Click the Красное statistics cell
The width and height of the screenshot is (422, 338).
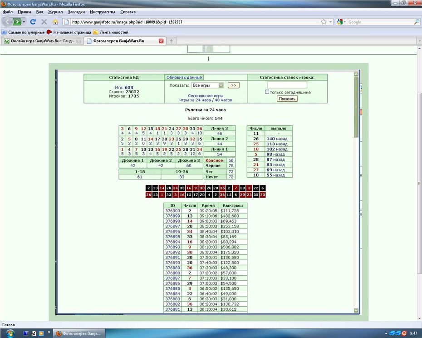click(214, 160)
